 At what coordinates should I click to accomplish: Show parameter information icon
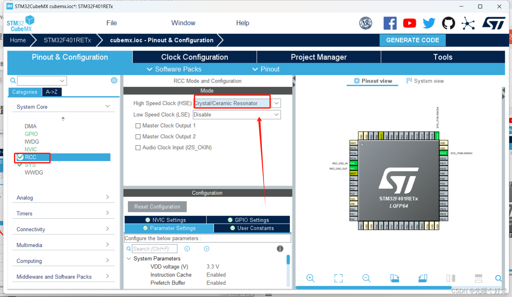point(280,249)
